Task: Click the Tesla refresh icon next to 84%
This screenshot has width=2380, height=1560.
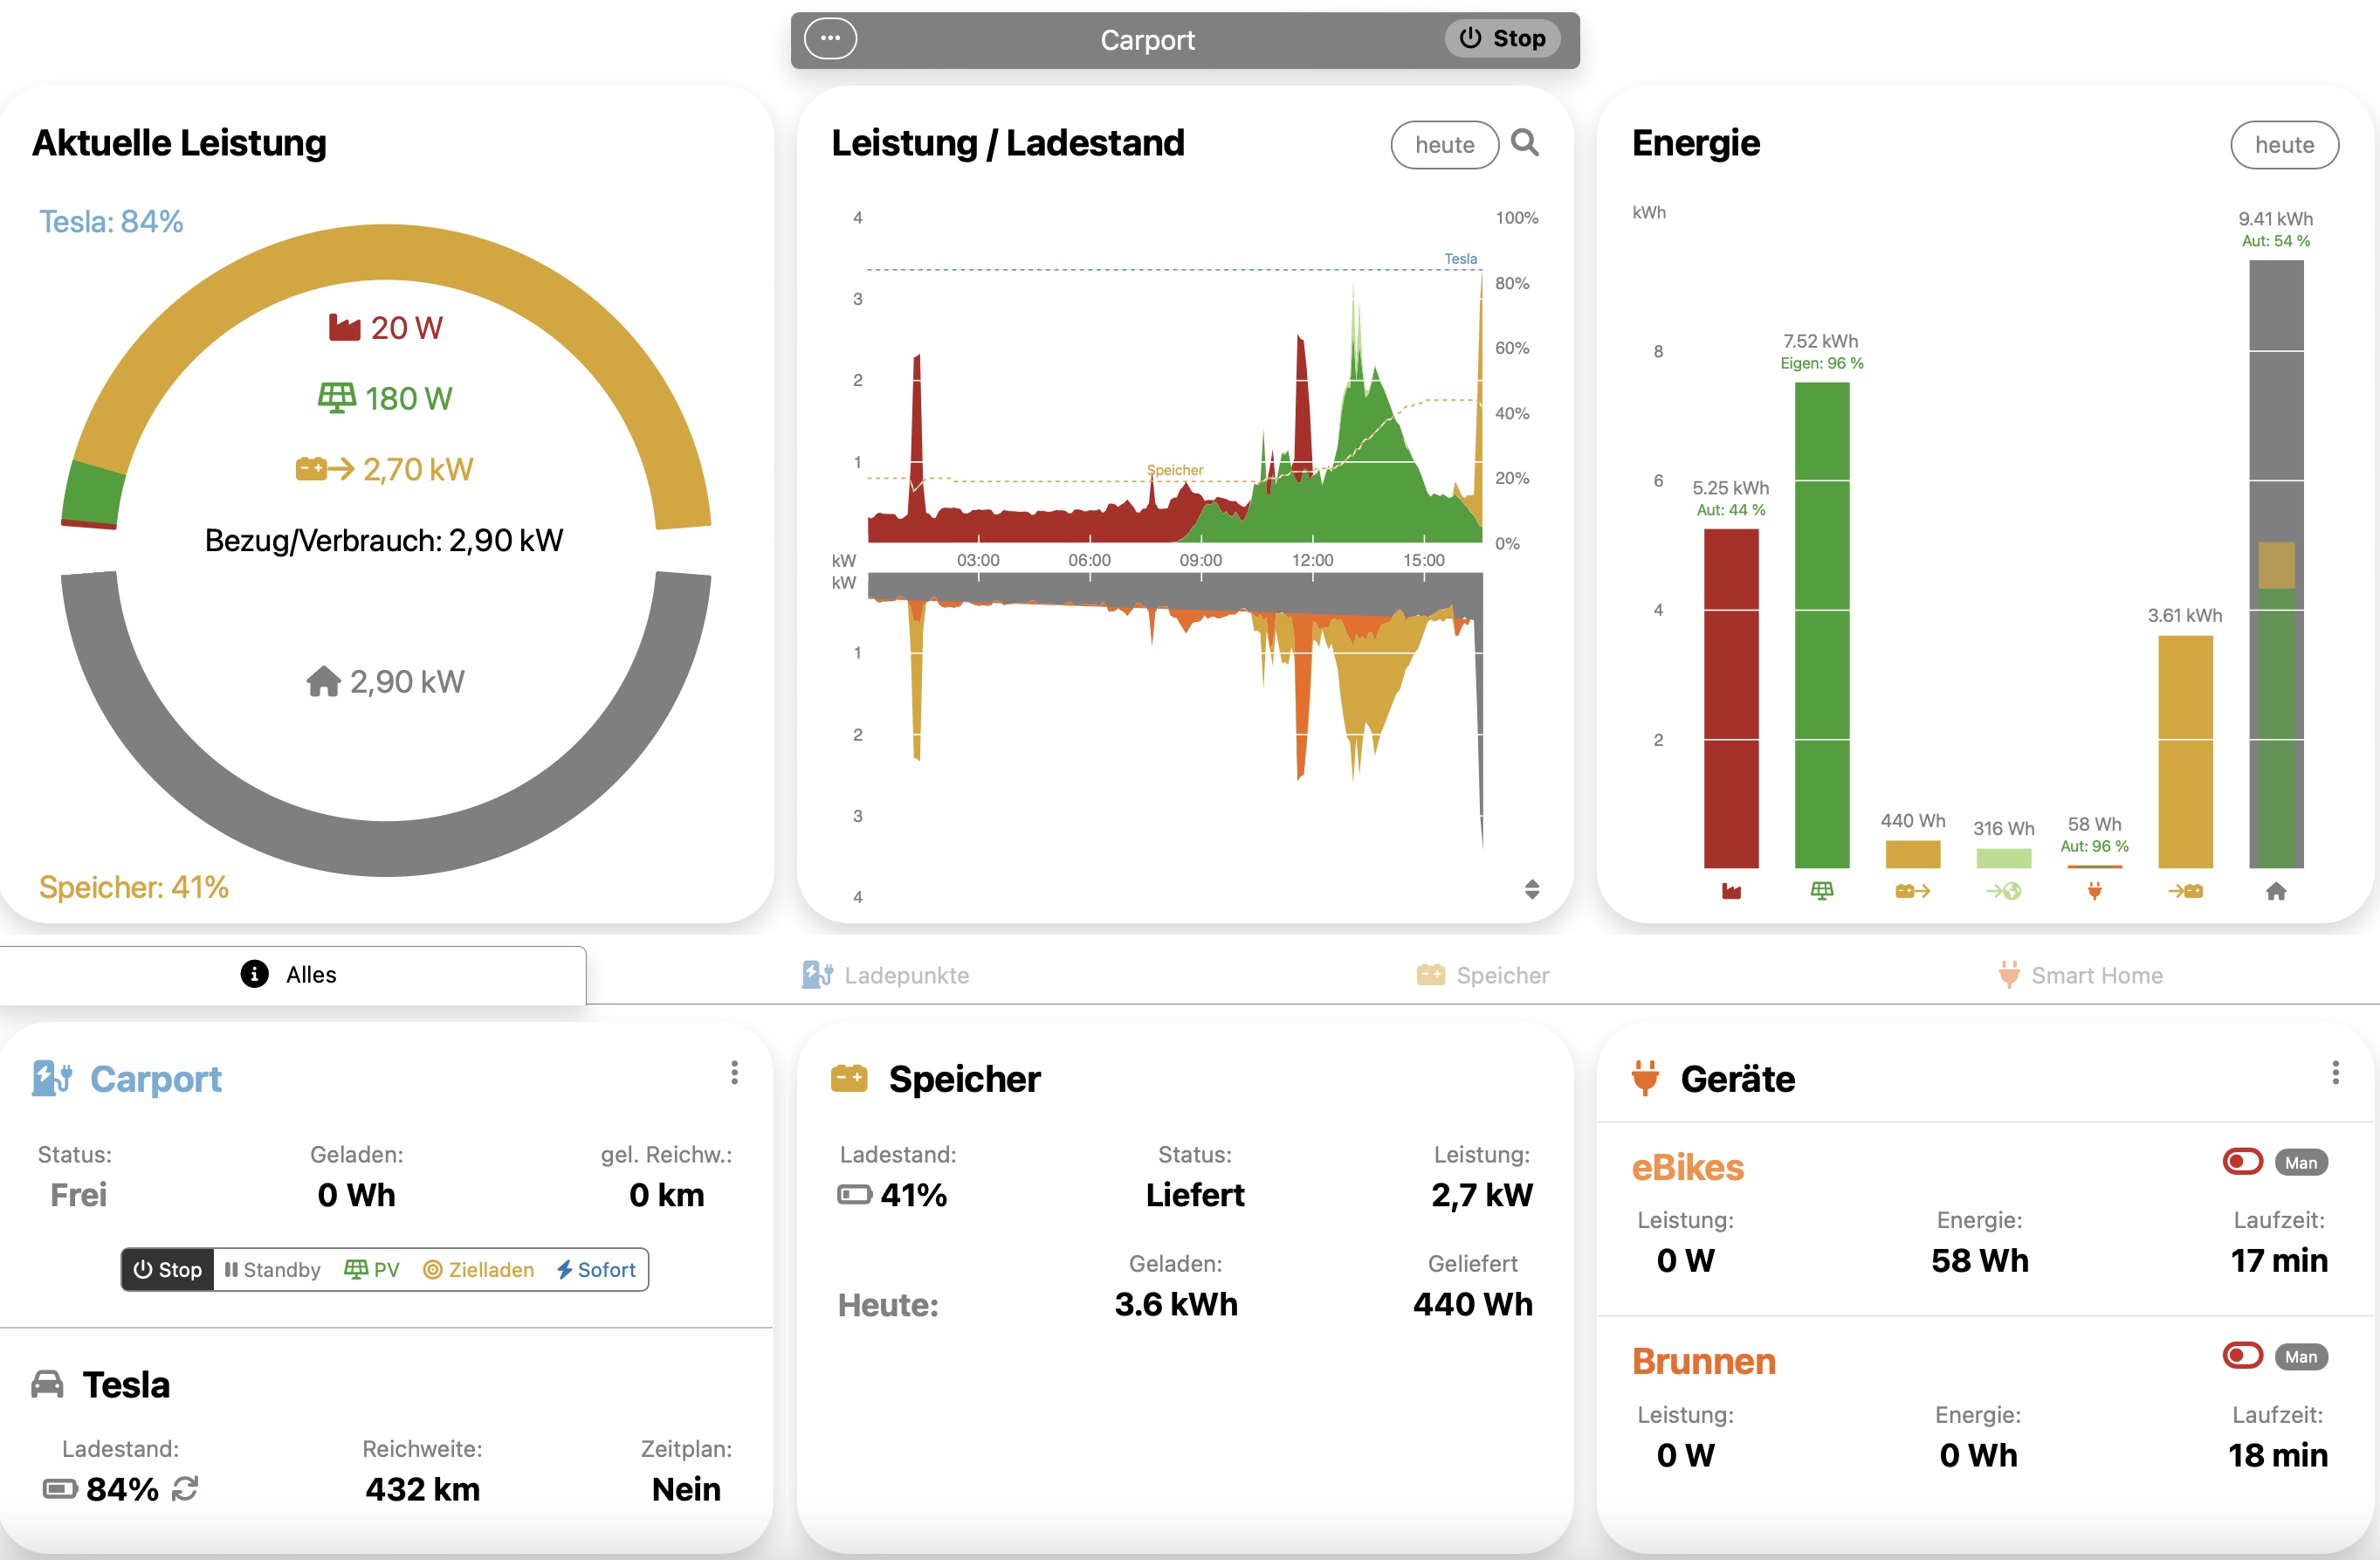Action: click(185, 1489)
